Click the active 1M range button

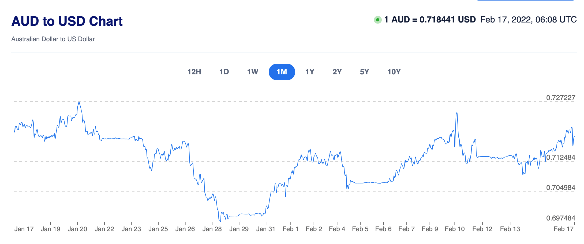(282, 72)
